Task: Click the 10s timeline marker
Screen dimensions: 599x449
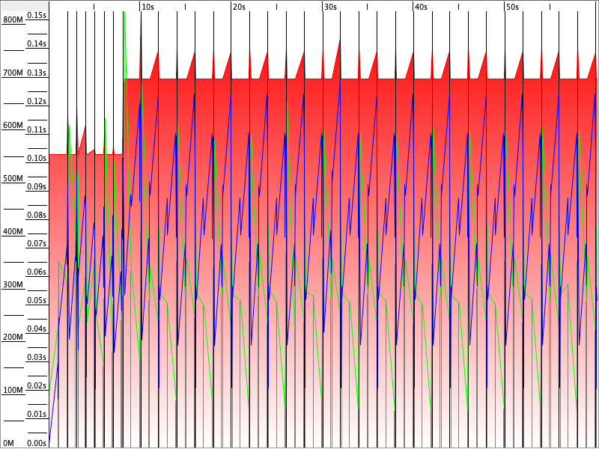Action: 148,7
